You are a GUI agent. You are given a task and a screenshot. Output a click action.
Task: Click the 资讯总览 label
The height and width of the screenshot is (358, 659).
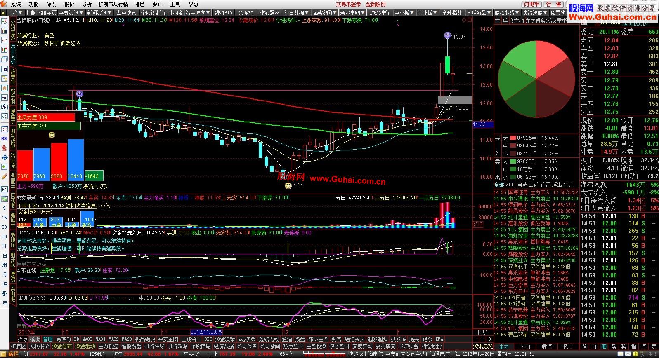[482, 346]
